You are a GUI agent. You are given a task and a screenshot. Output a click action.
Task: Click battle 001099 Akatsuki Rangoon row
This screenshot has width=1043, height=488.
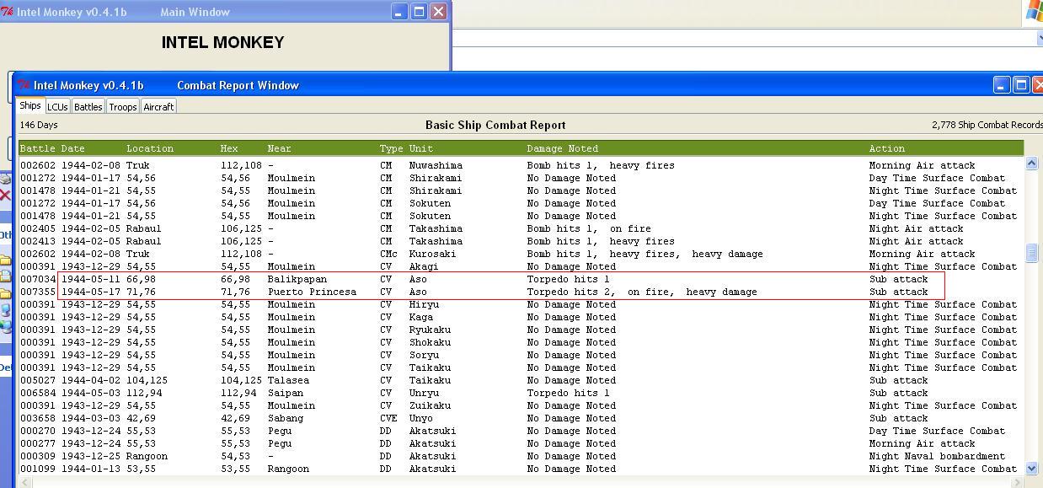[x=521, y=469]
